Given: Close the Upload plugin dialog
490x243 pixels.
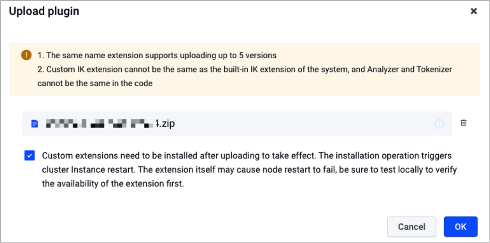Looking at the screenshot, I should pyautogui.click(x=474, y=11).
